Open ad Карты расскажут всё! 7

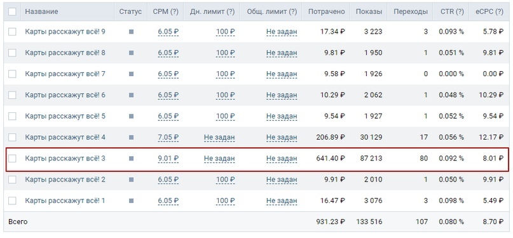65,74
